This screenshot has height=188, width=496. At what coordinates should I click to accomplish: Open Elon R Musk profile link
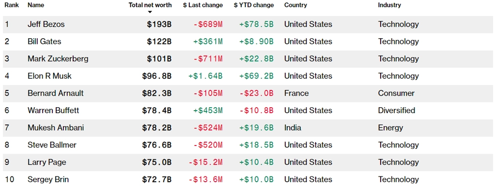(49, 76)
